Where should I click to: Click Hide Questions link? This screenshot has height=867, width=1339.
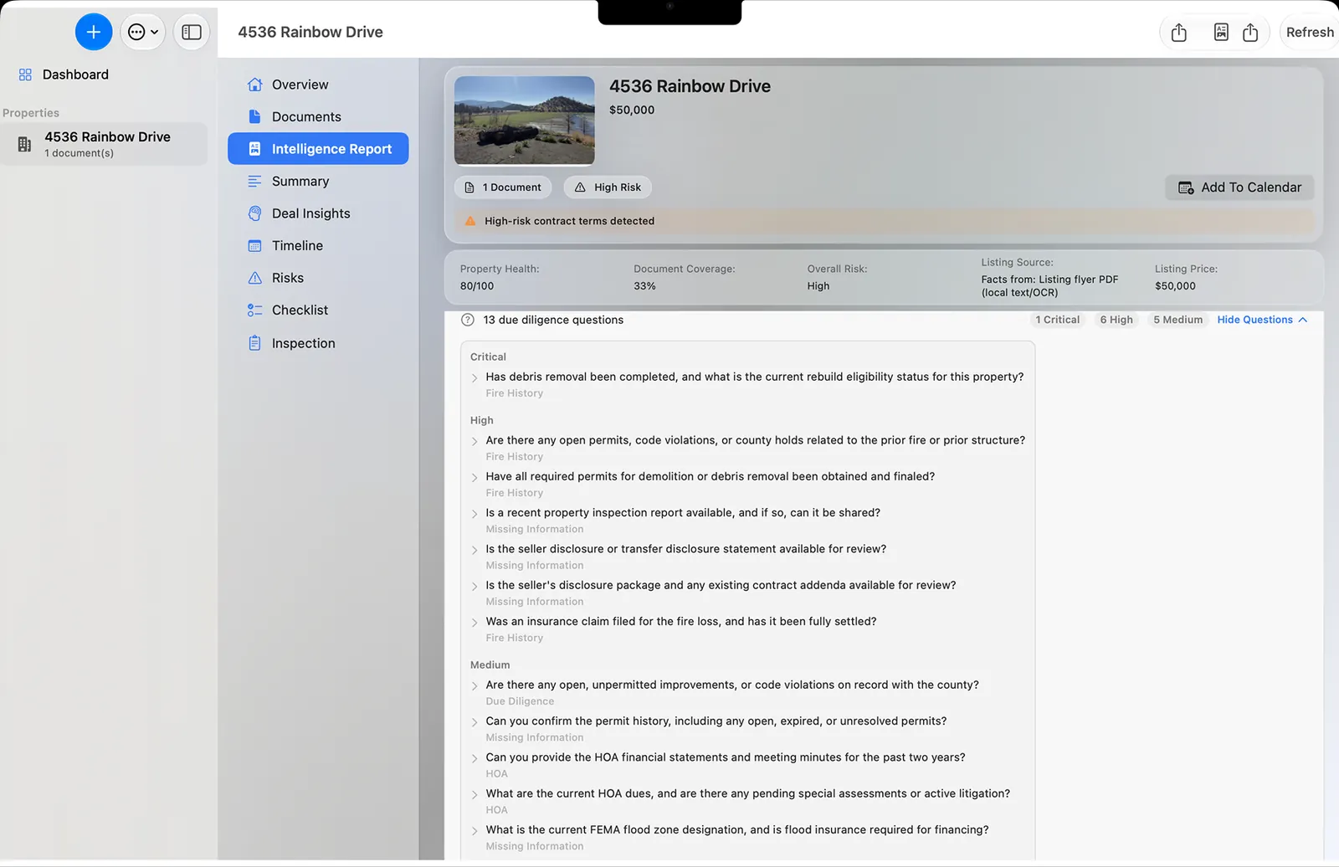coord(1262,320)
